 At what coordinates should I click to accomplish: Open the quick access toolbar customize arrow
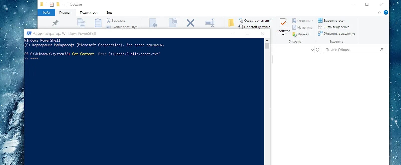64,4
